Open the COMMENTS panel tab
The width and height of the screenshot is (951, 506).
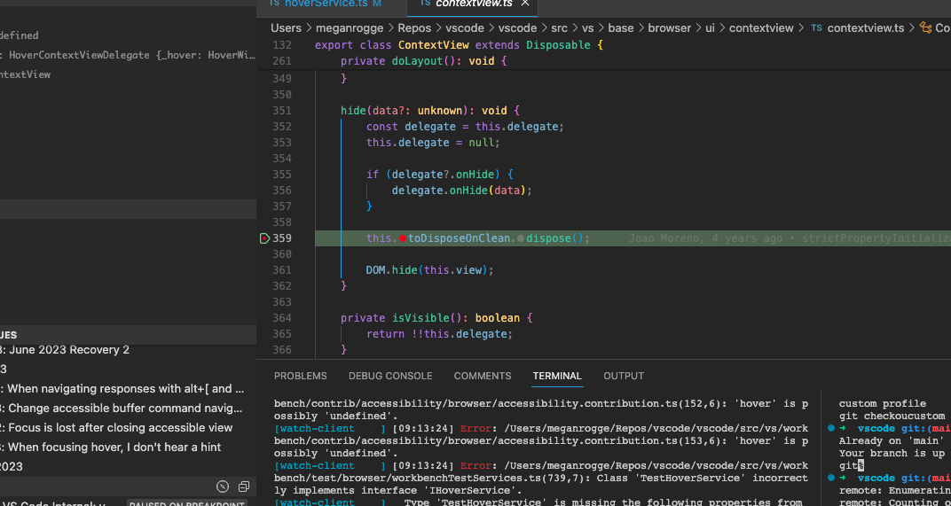click(x=483, y=376)
